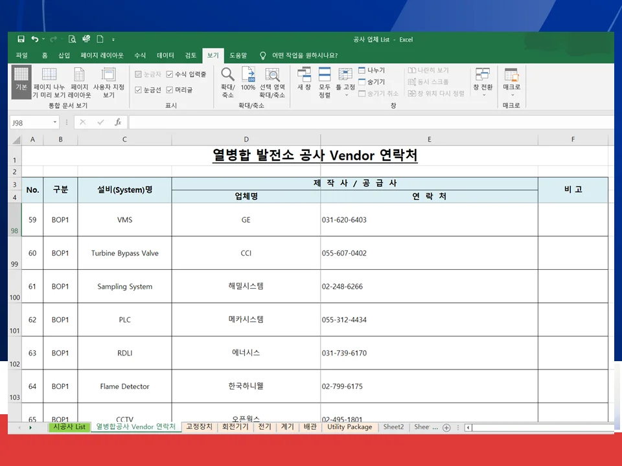Open the Zoom (확대/축소) dialog
The width and height of the screenshot is (622, 466).
click(x=227, y=82)
